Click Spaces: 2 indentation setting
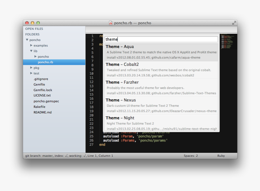 pos(191,156)
